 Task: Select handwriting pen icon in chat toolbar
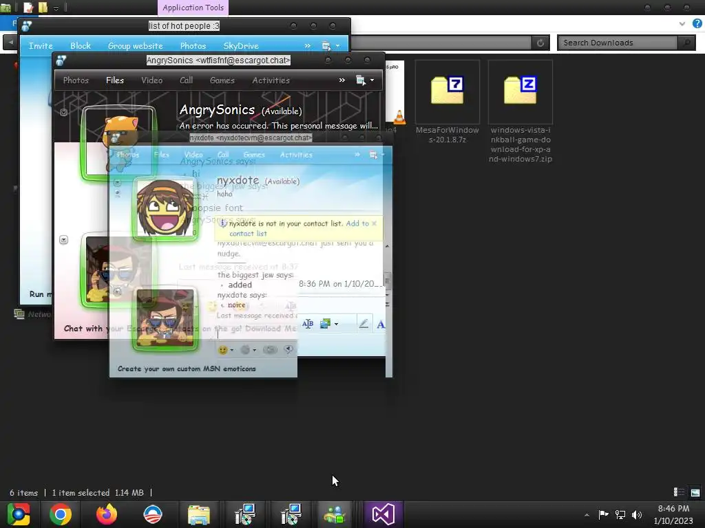coord(364,324)
